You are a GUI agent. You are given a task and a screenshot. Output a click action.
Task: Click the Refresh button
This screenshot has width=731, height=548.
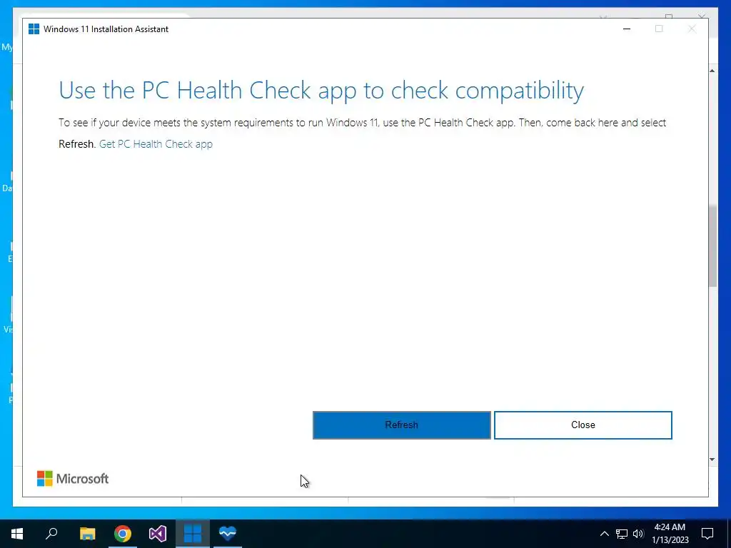[x=401, y=425]
